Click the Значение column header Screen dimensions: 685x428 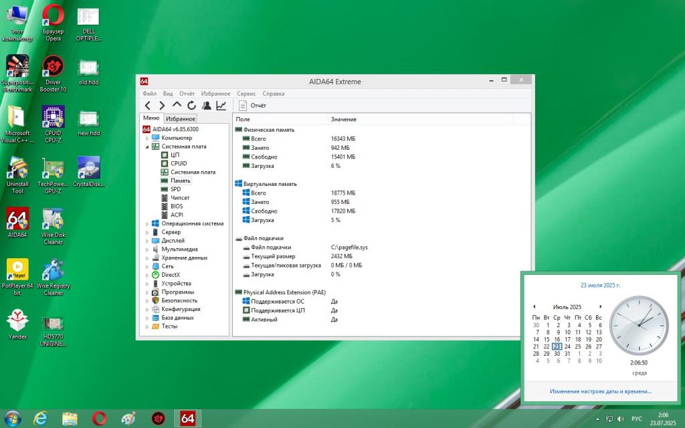click(x=420, y=119)
